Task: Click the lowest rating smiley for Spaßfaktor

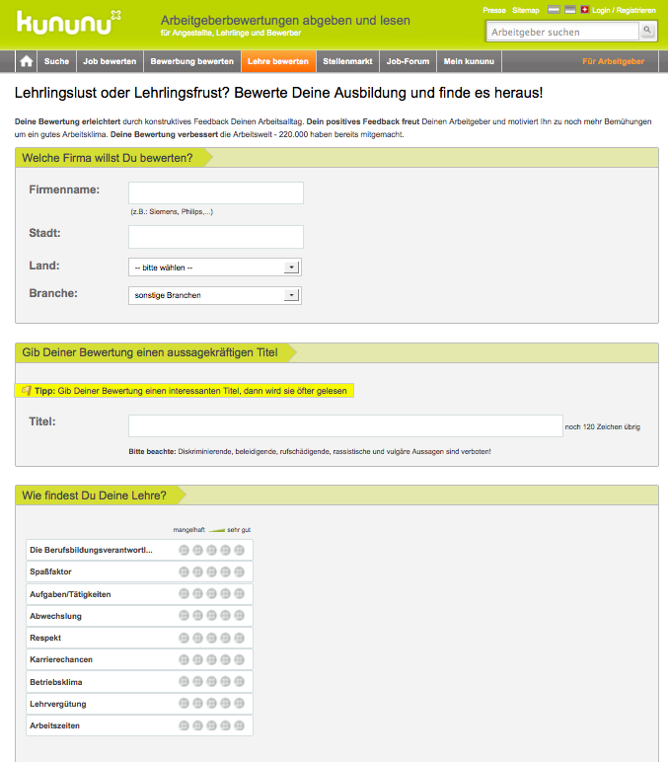Action: pyautogui.click(x=184, y=571)
